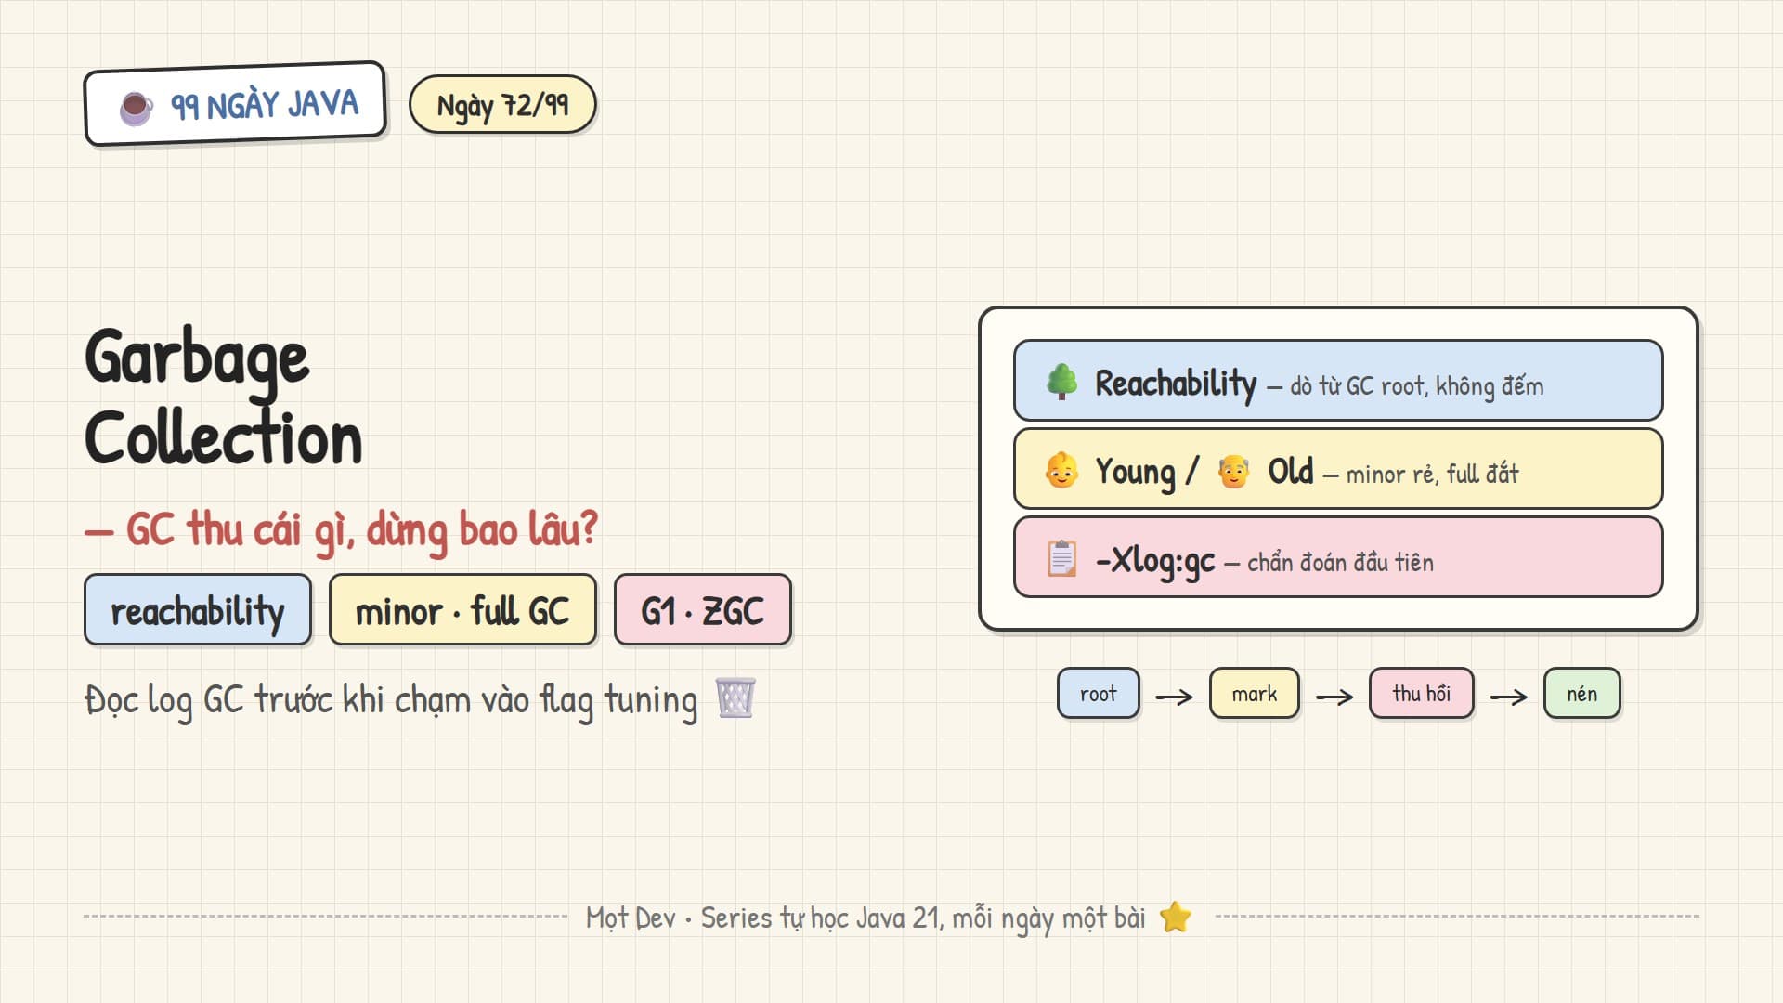Click the G1 · ZGC tag

(703, 610)
